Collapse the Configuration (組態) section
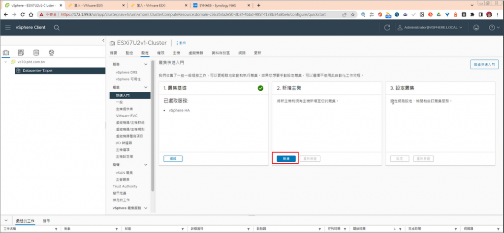504x233 pixels. 146,87
